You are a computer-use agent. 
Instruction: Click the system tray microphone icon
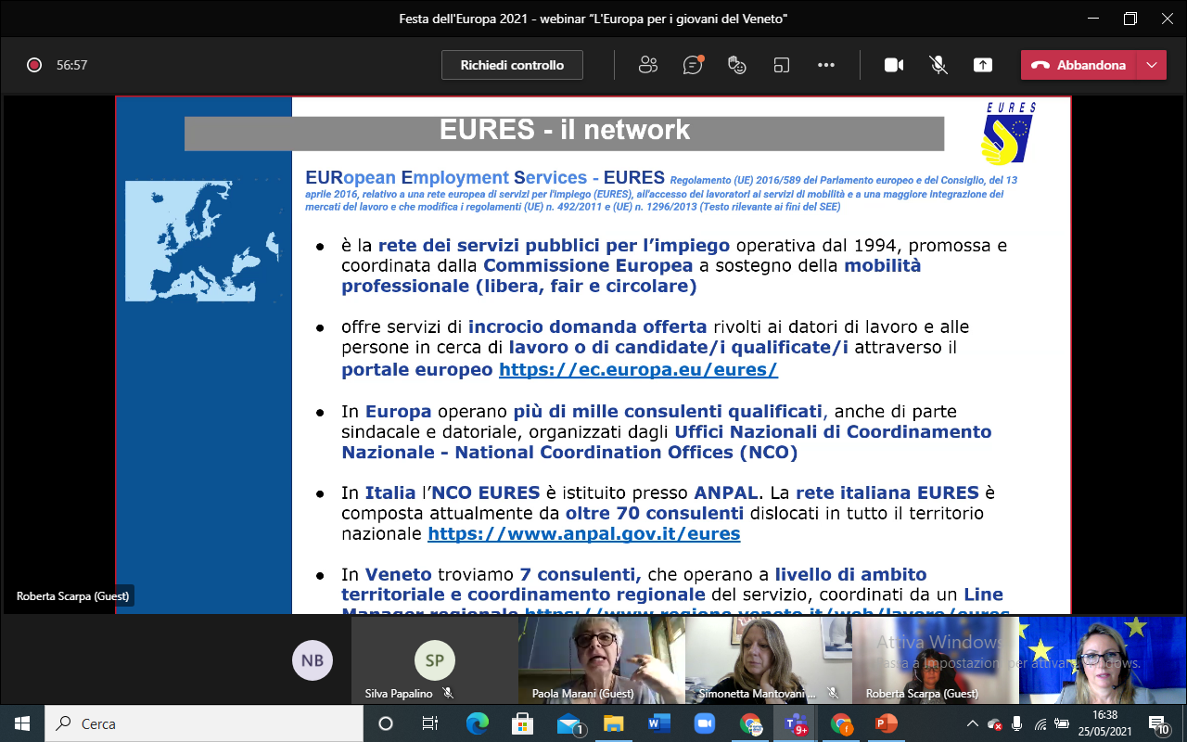[x=1017, y=723]
